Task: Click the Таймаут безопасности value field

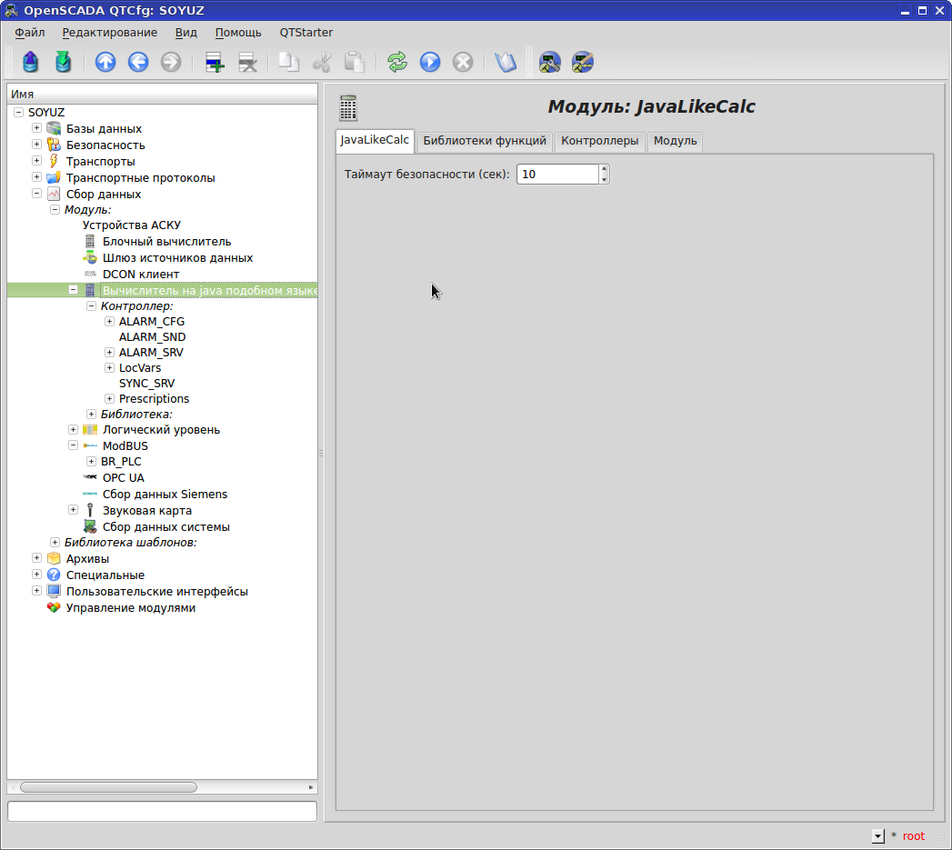Action: click(557, 175)
